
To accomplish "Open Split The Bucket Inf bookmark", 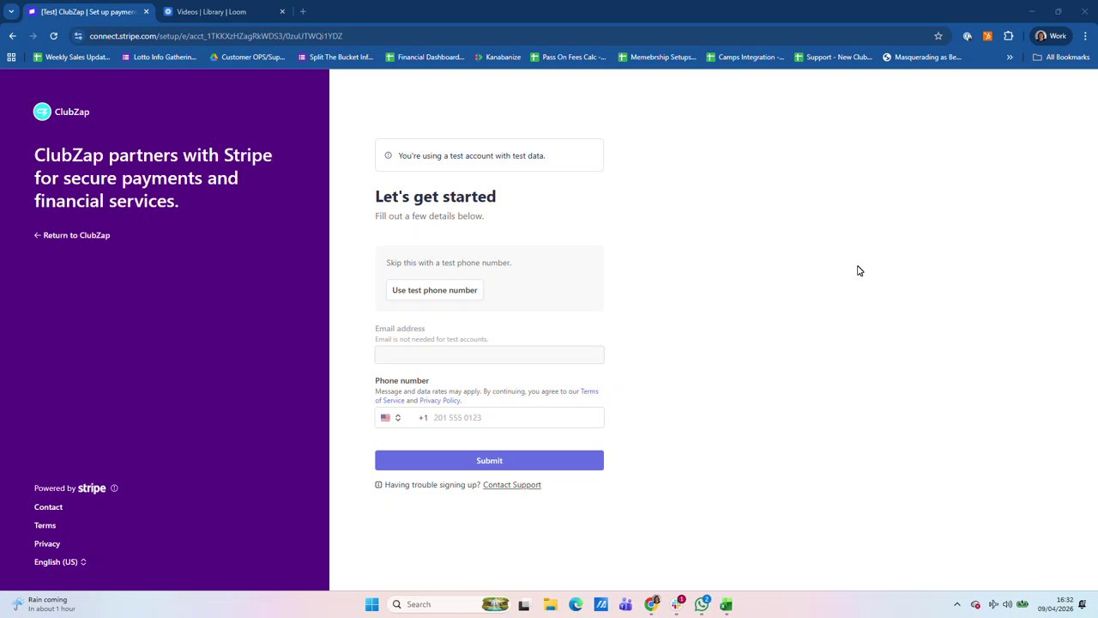I will point(335,58).
